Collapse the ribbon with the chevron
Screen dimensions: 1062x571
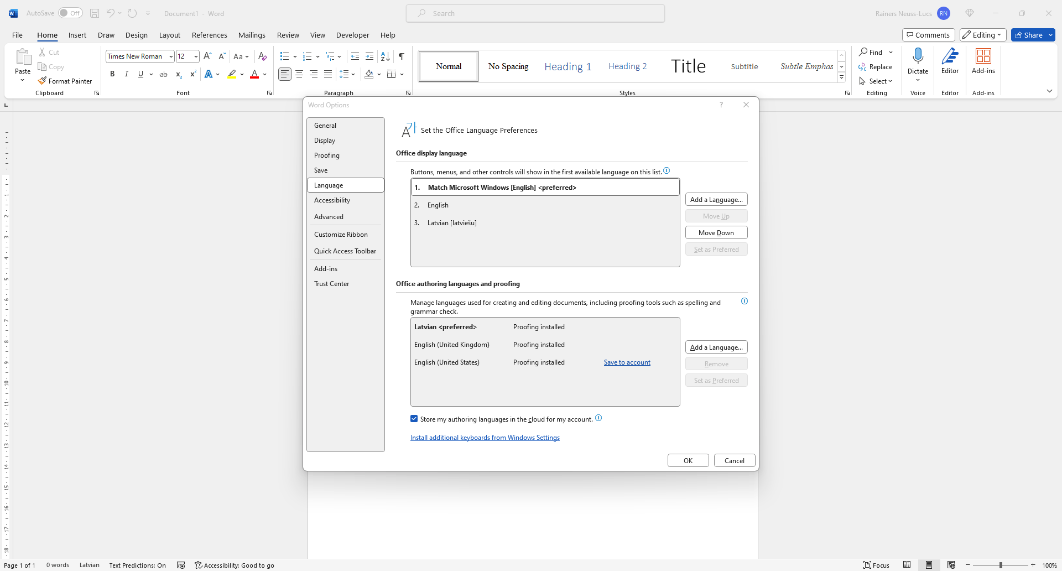click(1049, 91)
